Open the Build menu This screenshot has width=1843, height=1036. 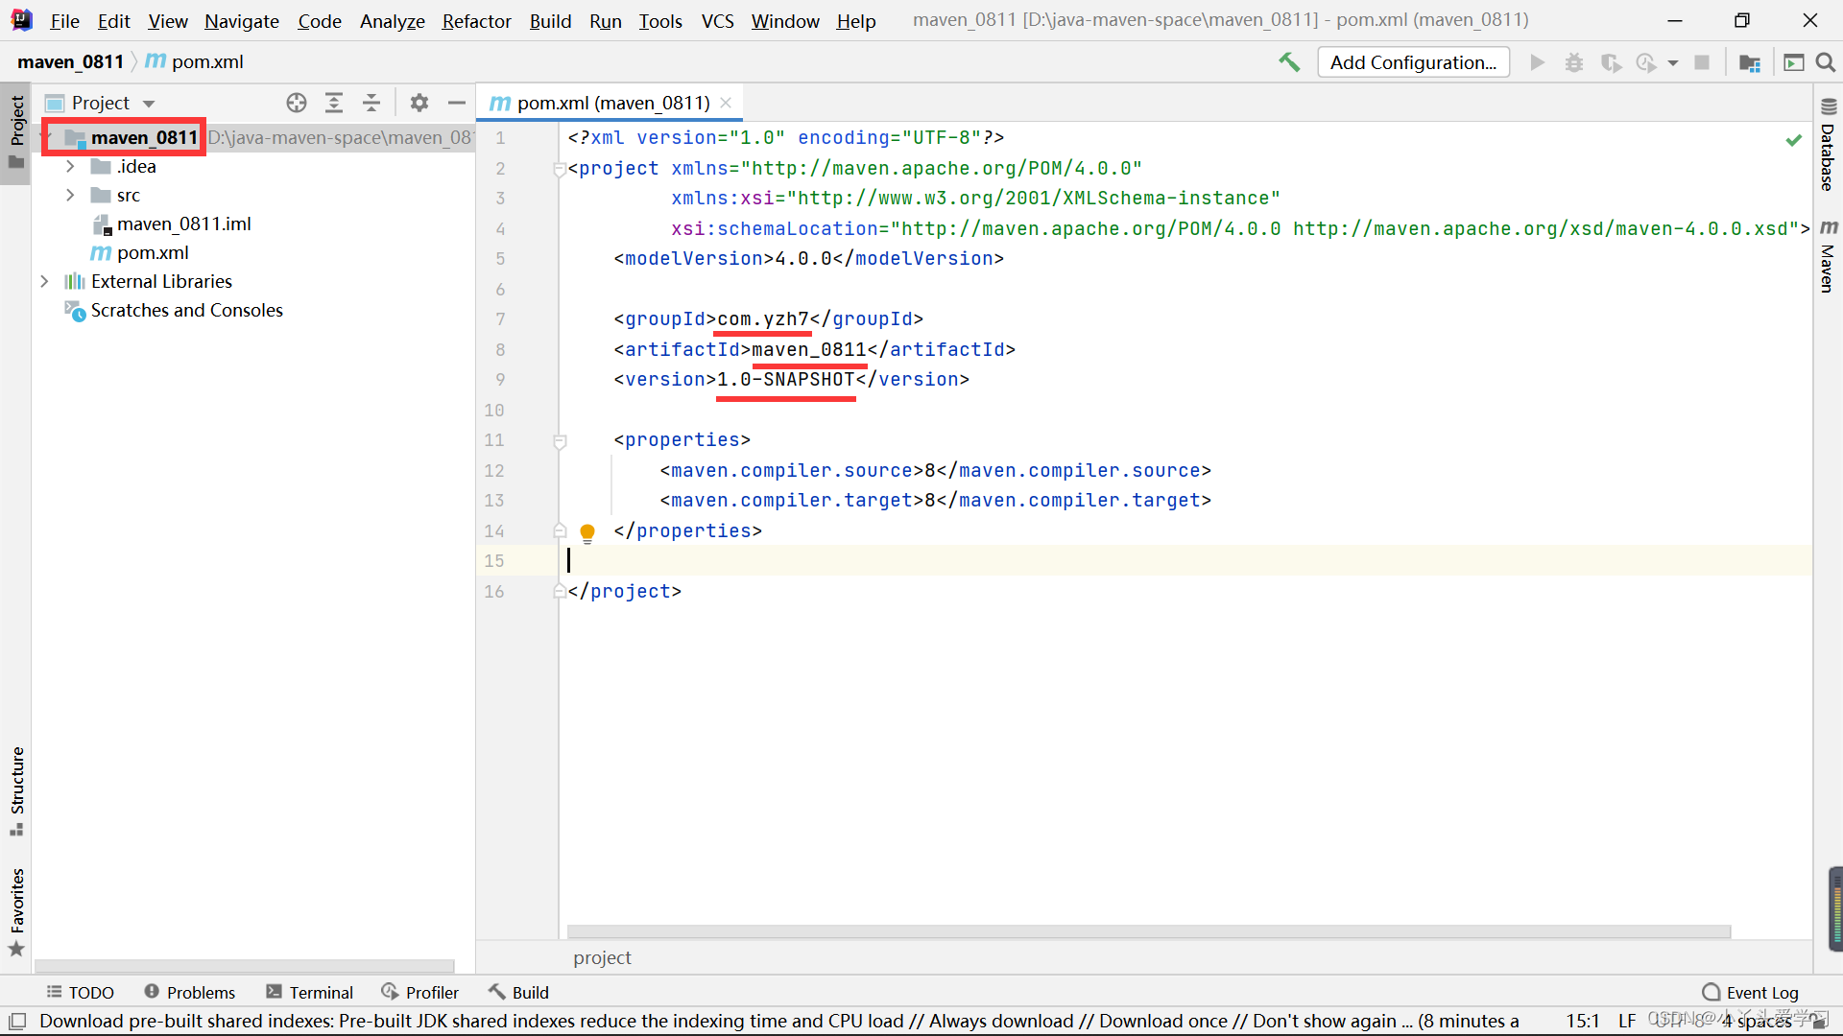[550, 21]
